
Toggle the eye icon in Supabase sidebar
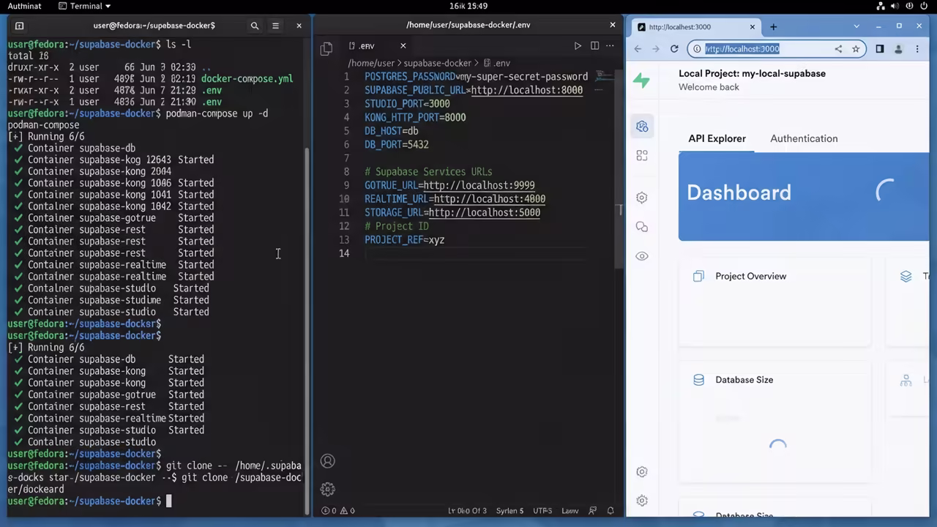click(x=642, y=256)
